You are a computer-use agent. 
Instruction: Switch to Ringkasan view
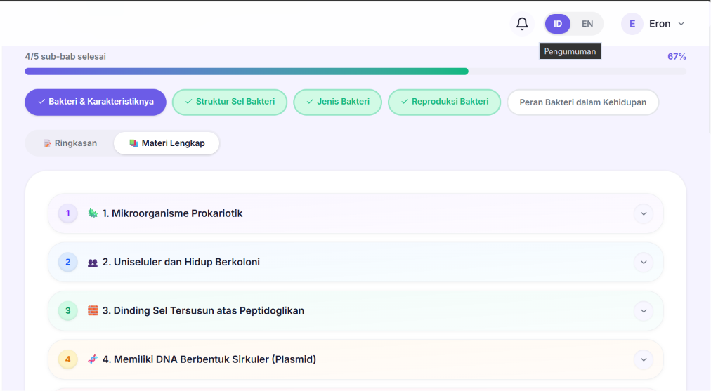click(x=70, y=143)
